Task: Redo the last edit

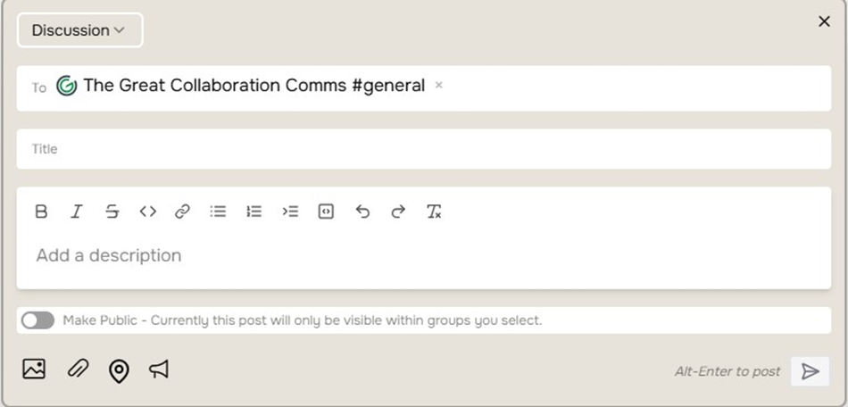Action: point(398,212)
